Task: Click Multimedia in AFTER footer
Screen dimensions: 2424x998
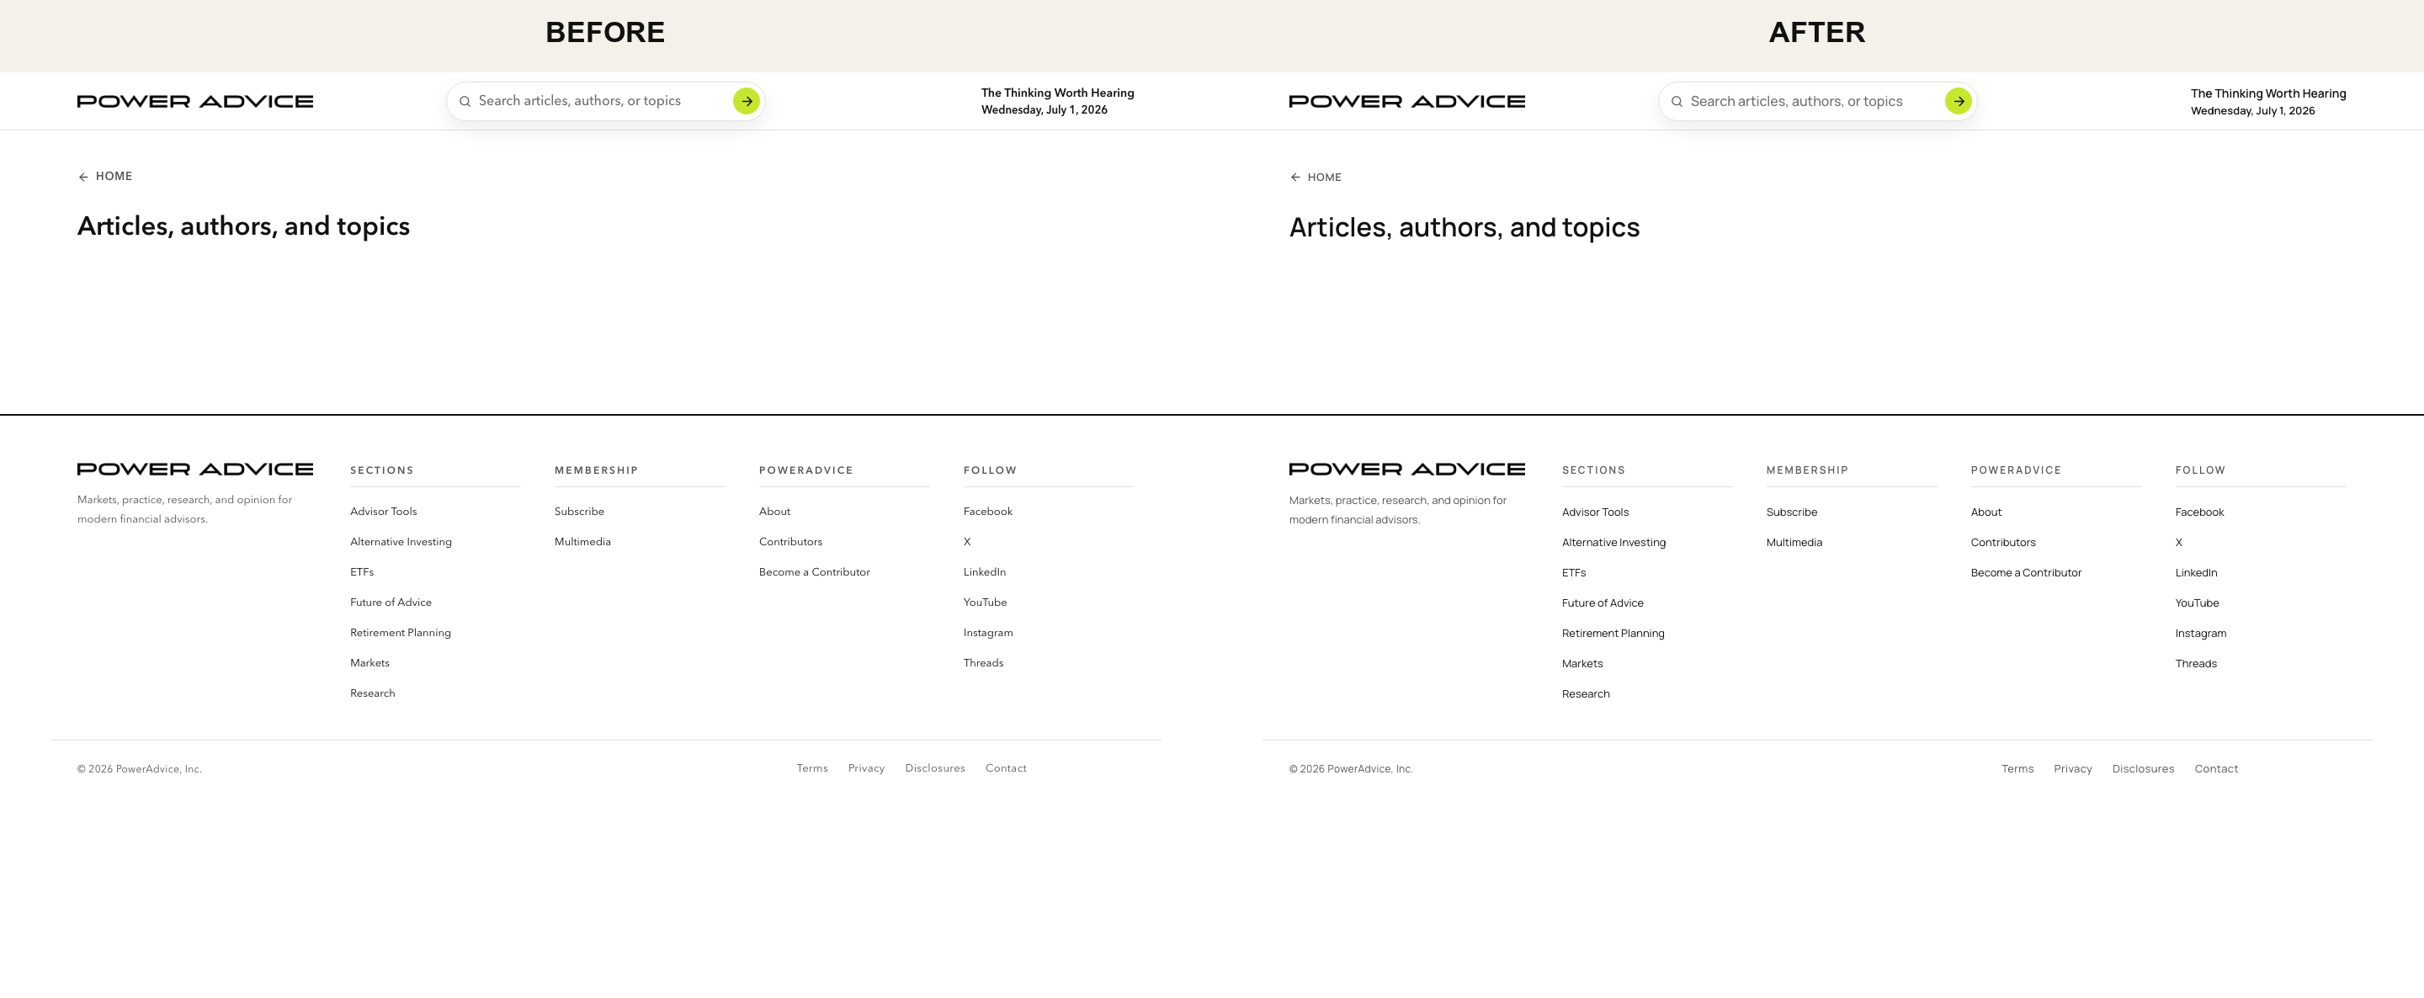Action: coord(1794,542)
